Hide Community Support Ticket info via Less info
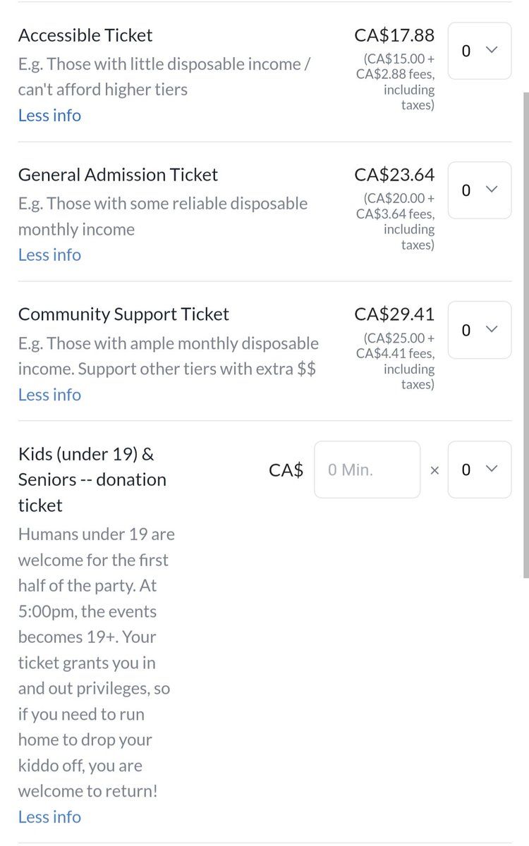 [49, 395]
